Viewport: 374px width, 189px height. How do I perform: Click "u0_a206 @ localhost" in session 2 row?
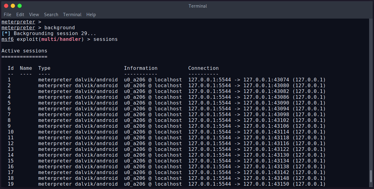click(153, 86)
